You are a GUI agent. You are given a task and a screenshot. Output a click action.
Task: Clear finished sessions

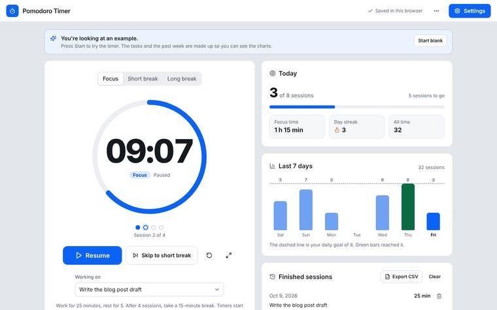[x=435, y=277]
